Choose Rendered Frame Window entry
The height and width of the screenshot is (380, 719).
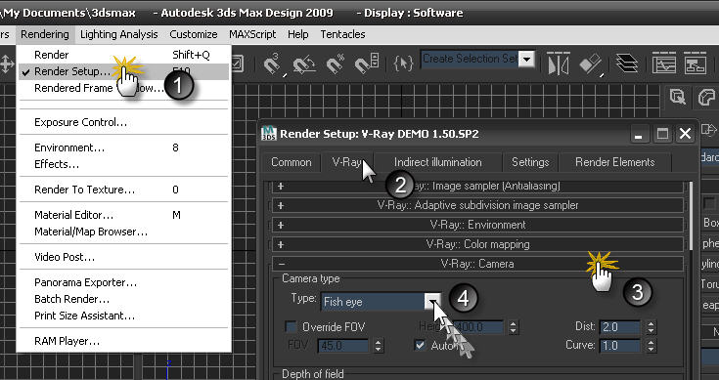123,88
